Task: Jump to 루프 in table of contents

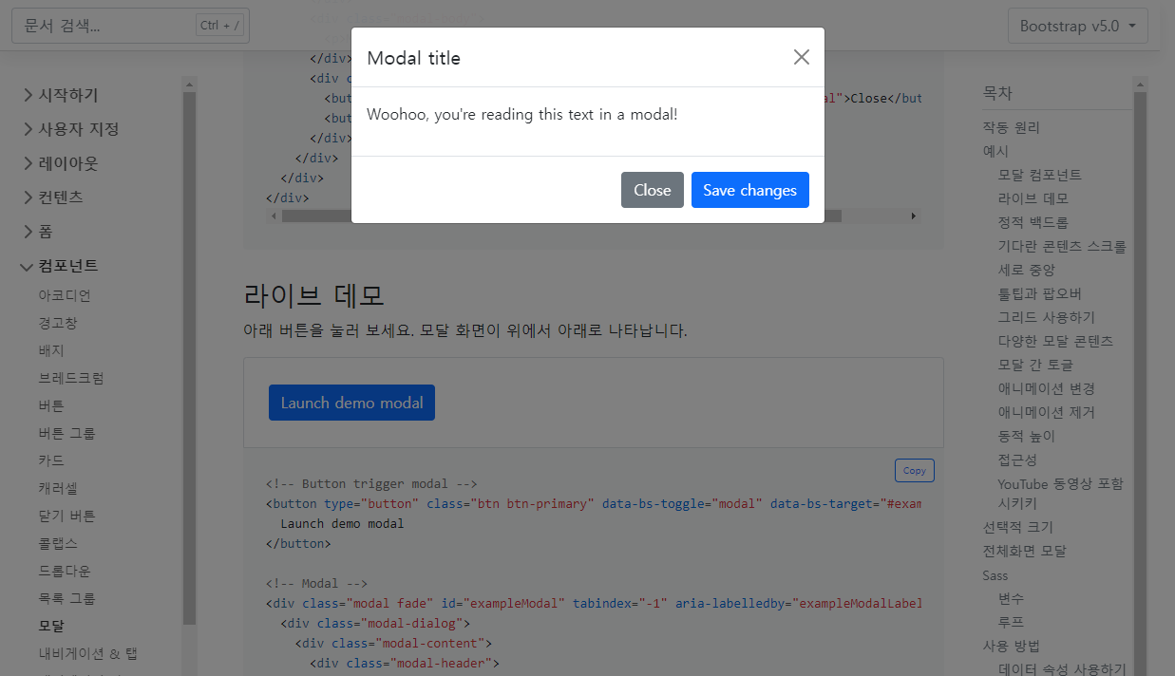Action: click(x=1011, y=623)
